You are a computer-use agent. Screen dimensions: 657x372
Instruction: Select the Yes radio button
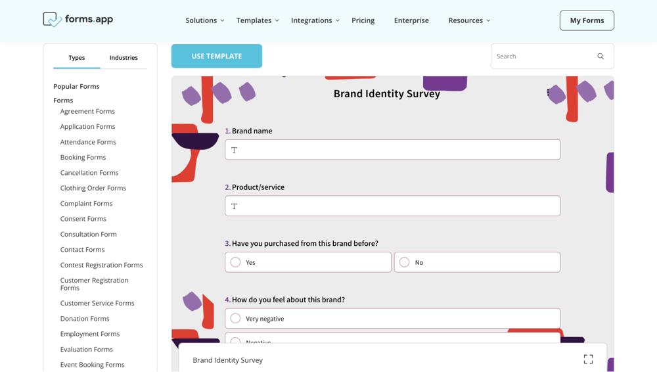pyautogui.click(x=235, y=262)
